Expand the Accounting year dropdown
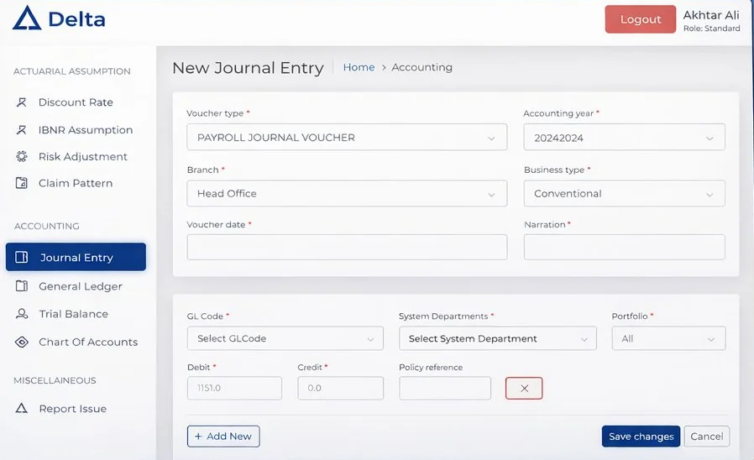 click(x=624, y=138)
